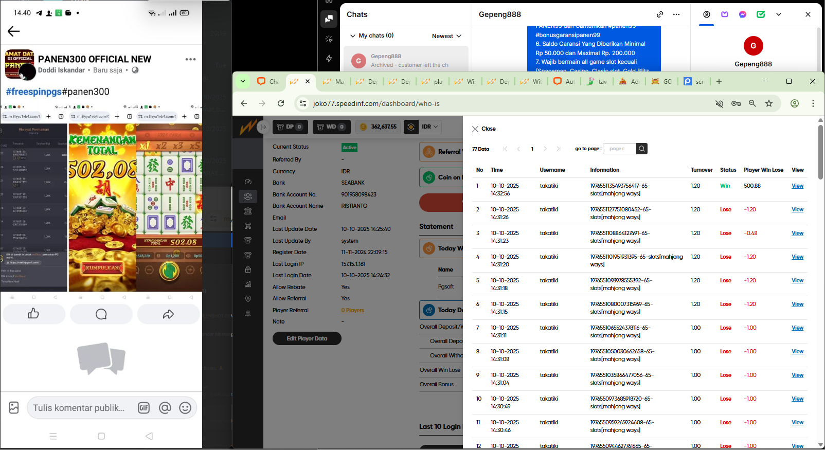Screen dimensions: 825x450
Task: Open the lightning bolt icon in the chat app sidebar
Action: pyautogui.click(x=329, y=59)
